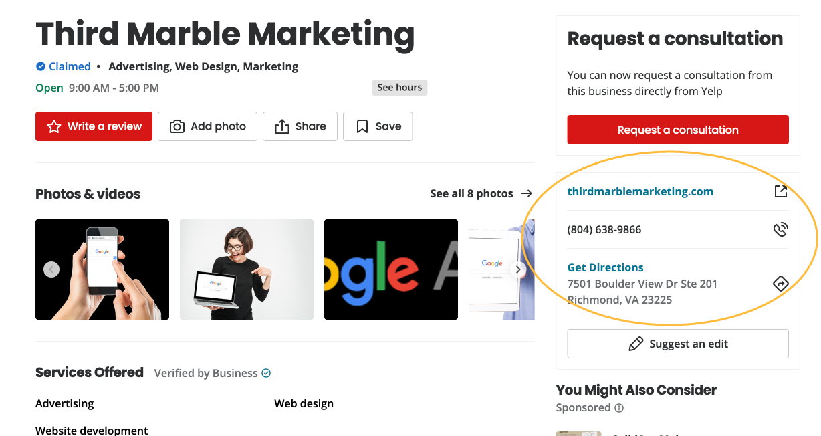
Task: Click the Write a review button
Action: pyautogui.click(x=94, y=126)
